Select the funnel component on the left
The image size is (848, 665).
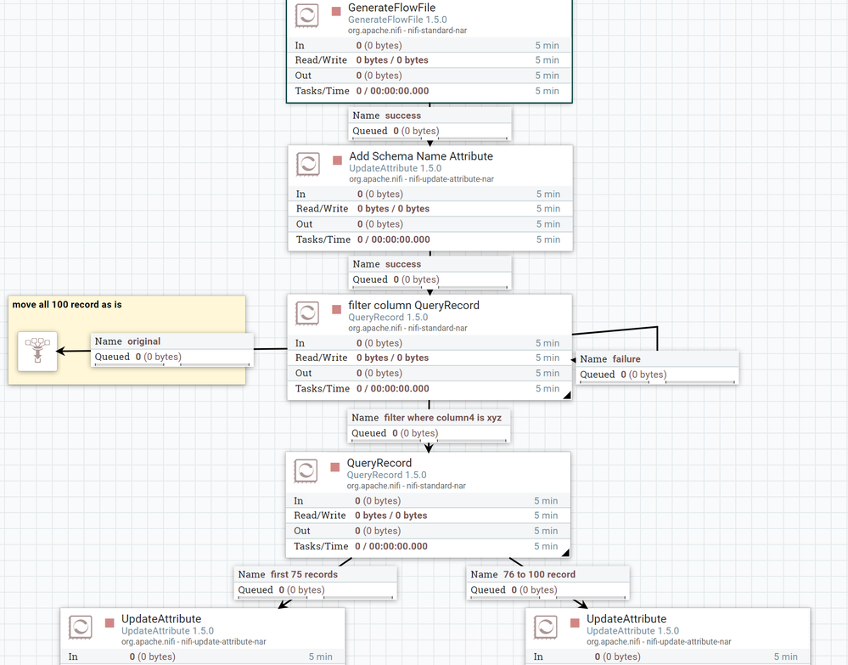[36, 351]
